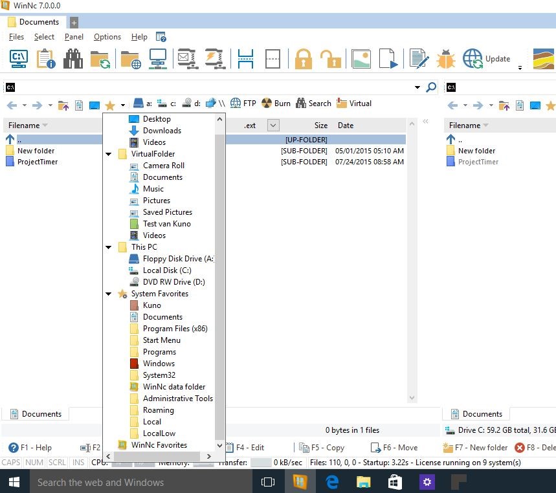Open the network folder globe icon
556x493 pixels.
click(131, 60)
